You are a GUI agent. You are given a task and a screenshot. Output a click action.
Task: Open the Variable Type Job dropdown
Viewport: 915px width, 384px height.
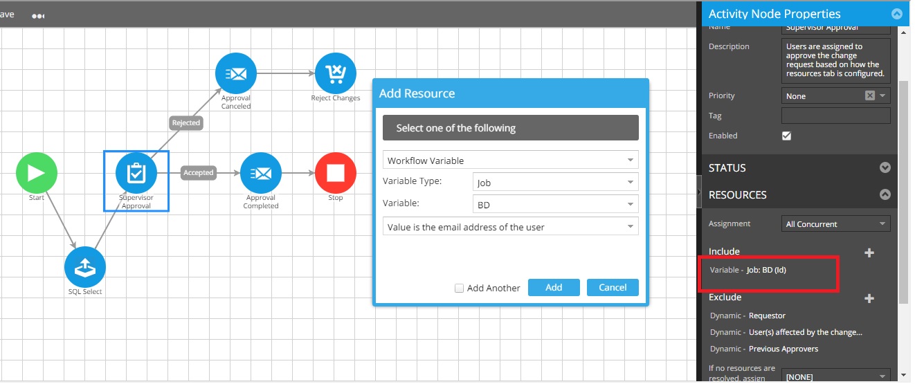555,183
